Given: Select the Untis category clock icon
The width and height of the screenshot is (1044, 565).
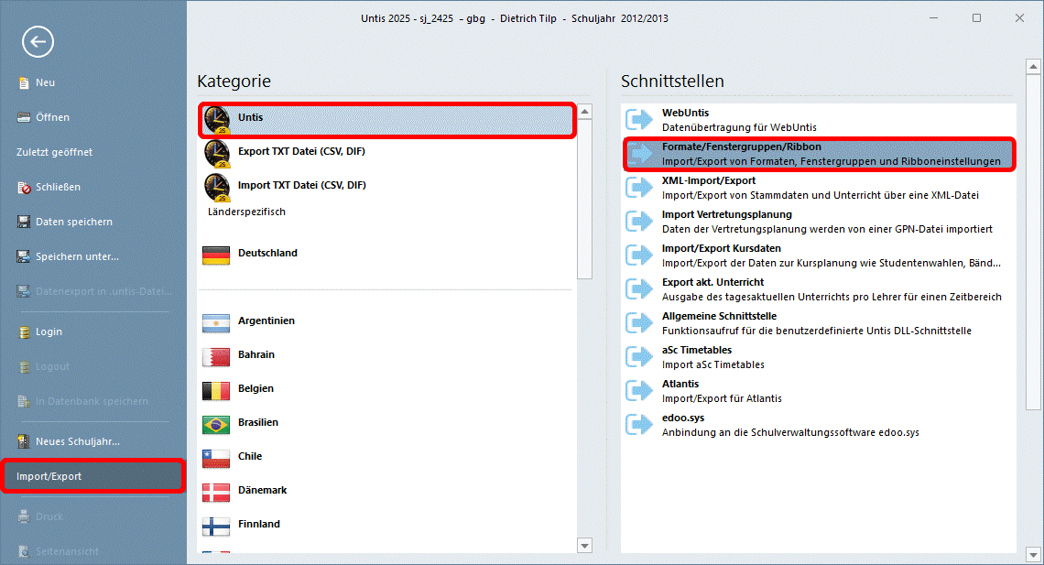Looking at the screenshot, I should click(x=216, y=120).
